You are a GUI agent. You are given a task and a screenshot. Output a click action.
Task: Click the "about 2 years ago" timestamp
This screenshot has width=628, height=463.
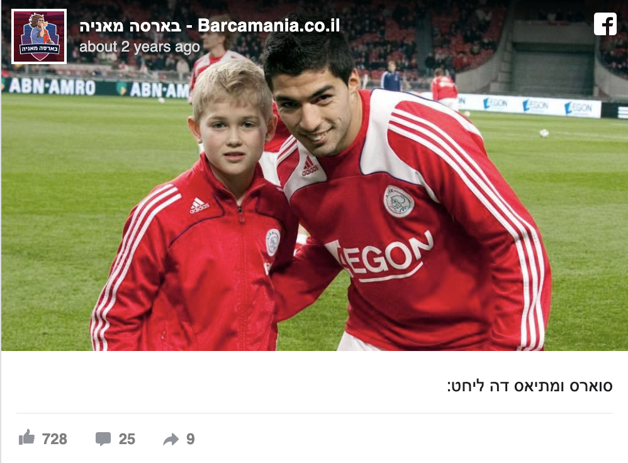[x=139, y=47]
